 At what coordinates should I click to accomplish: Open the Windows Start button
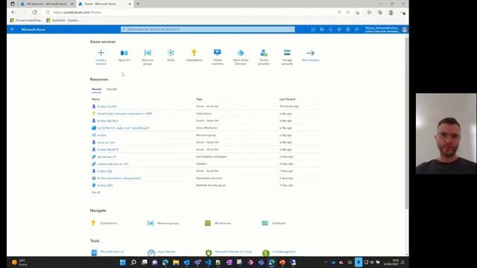pos(122,262)
